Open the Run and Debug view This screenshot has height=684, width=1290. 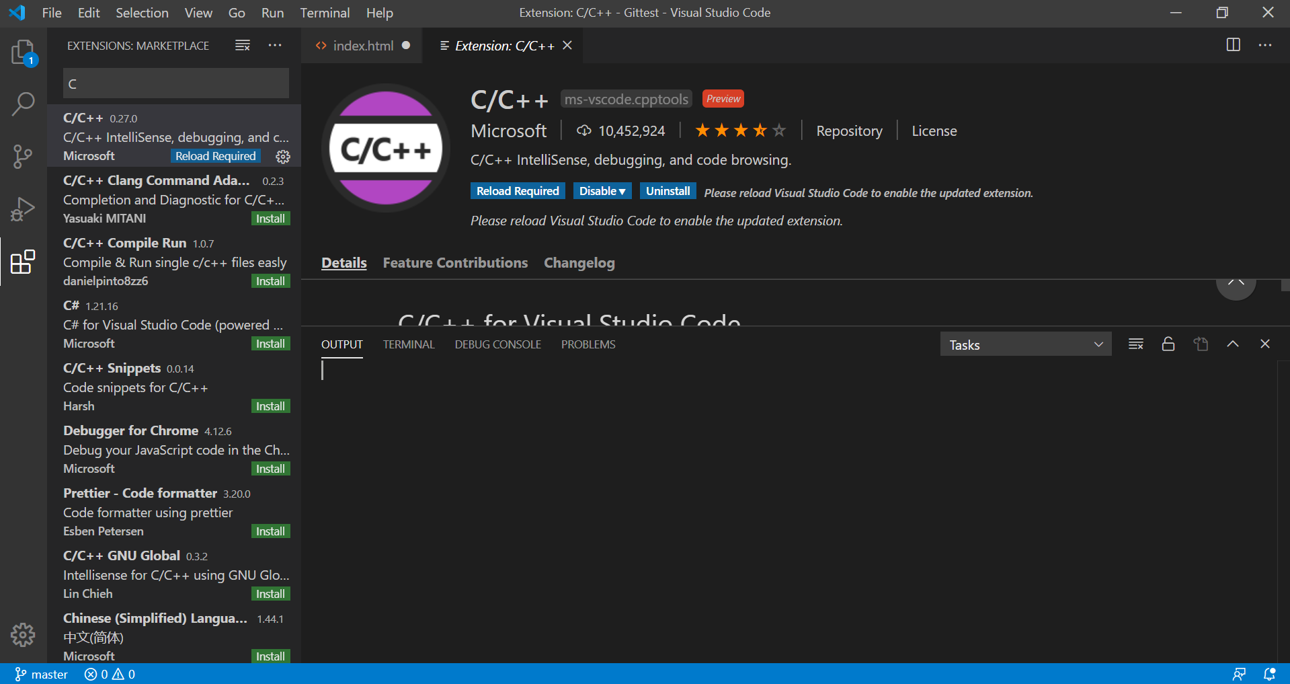click(x=24, y=209)
